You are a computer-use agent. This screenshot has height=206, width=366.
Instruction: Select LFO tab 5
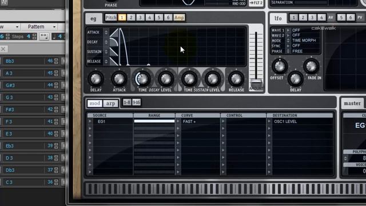point(341,18)
